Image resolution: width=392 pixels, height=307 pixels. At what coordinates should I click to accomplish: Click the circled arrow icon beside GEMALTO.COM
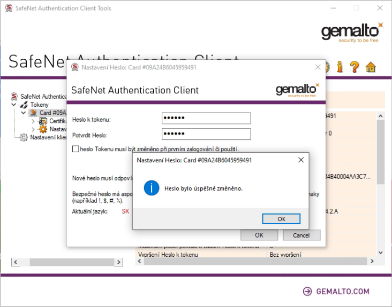click(x=307, y=292)
